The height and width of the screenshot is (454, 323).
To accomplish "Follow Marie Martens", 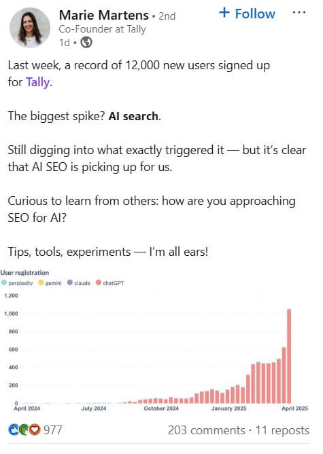I will [x=247, y=14].
